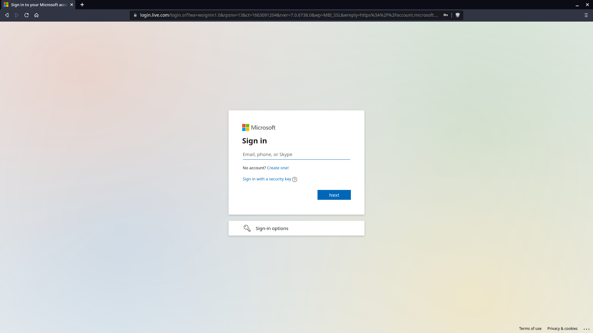Image resolution: width=593 pixels, height=333 pixels.
Task: Open the saved passwords key icon
Action: click(x=446, y=15)
